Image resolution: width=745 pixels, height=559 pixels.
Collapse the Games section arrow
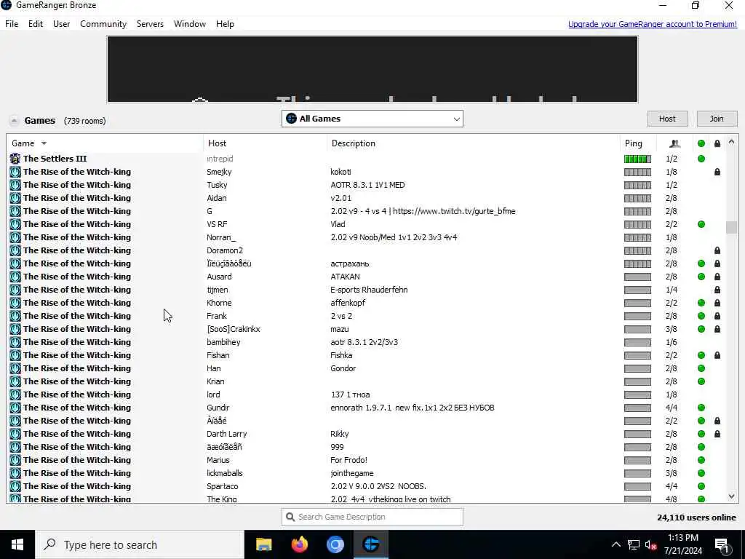click(15, 121)
